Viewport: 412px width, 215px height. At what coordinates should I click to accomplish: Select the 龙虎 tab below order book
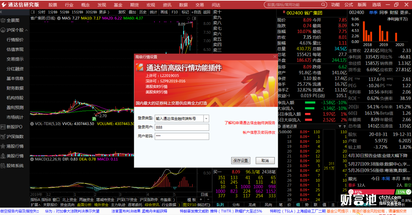pyautogui.click(x=252, y=205)
